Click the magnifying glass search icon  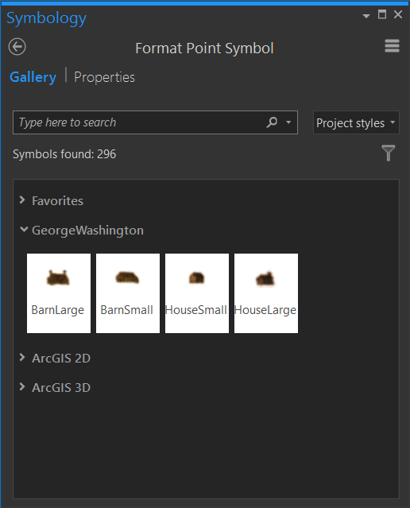click(272, 122)
